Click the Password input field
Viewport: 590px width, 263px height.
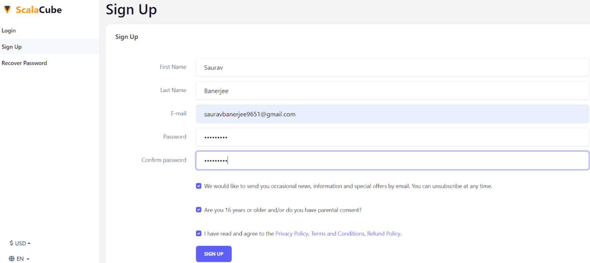click(x=392, y=137)
